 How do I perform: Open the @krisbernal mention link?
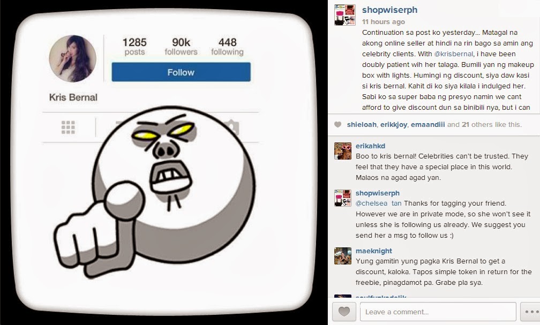[453, 54]
